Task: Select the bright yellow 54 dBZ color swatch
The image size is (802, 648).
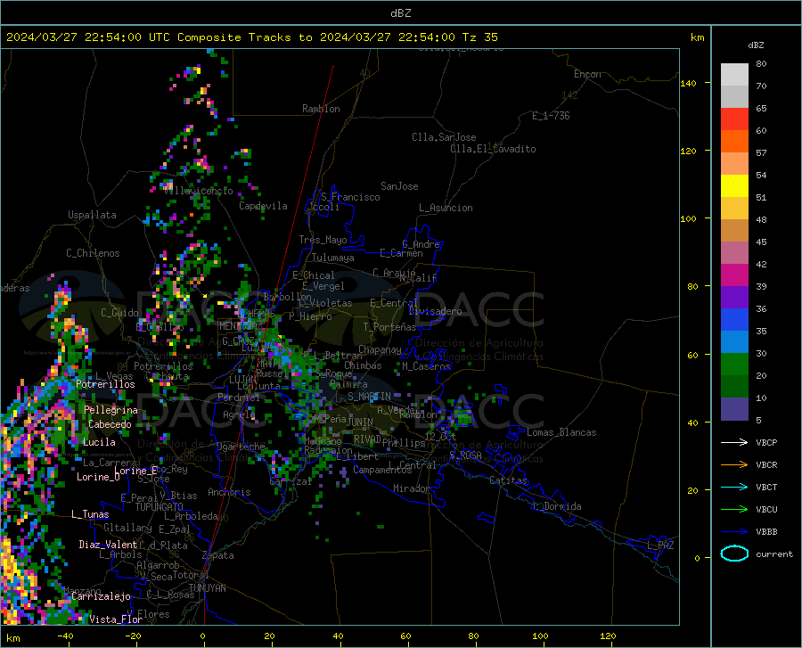Action: [734, 186]
